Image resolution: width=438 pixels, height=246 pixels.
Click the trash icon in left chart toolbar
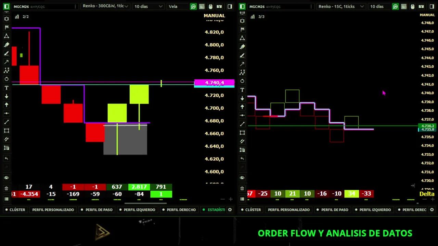click(7, 188)
